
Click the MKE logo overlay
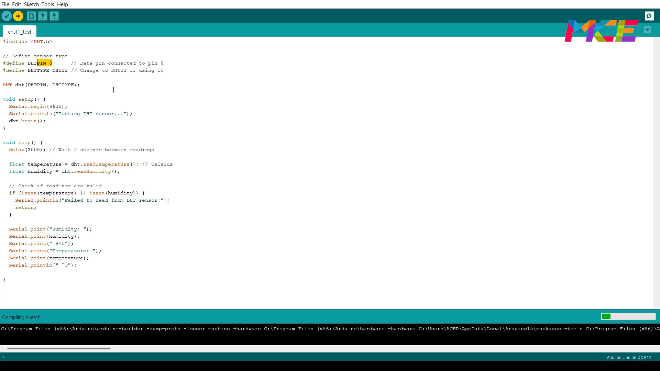click(x=601, y=31)
